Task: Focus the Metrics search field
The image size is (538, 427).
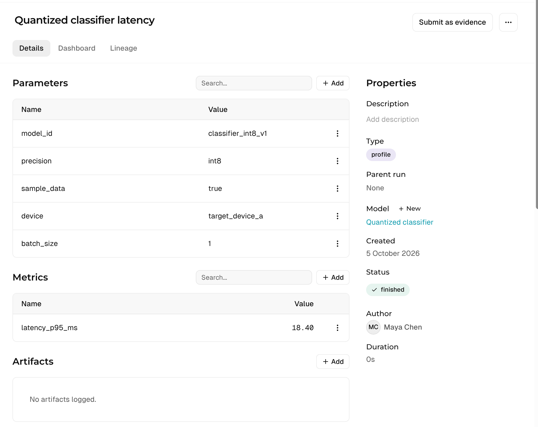Action: click(x=254, y=277)
